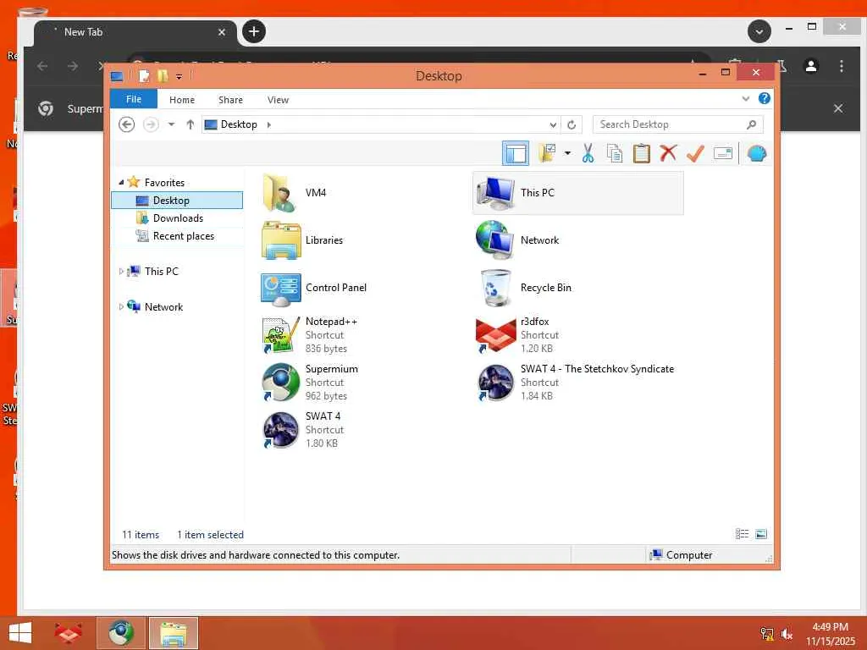The height and width of the screenshot is (650, 867).
Task: Switch to details view in status bar
Action: click(x=742, y=533)
